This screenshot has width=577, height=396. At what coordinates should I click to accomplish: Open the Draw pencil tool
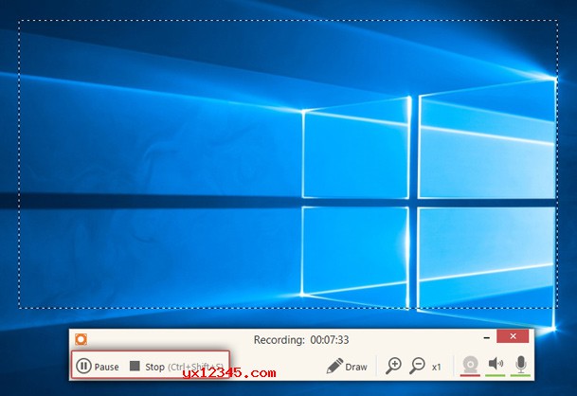[347, 367]
